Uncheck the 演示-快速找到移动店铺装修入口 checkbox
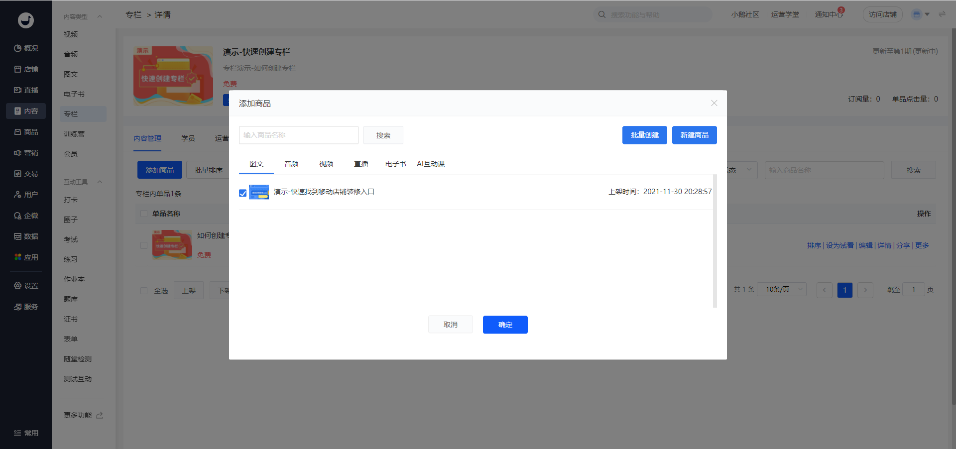Viewport: 956px width, 449px height. [x=243, y=193]
